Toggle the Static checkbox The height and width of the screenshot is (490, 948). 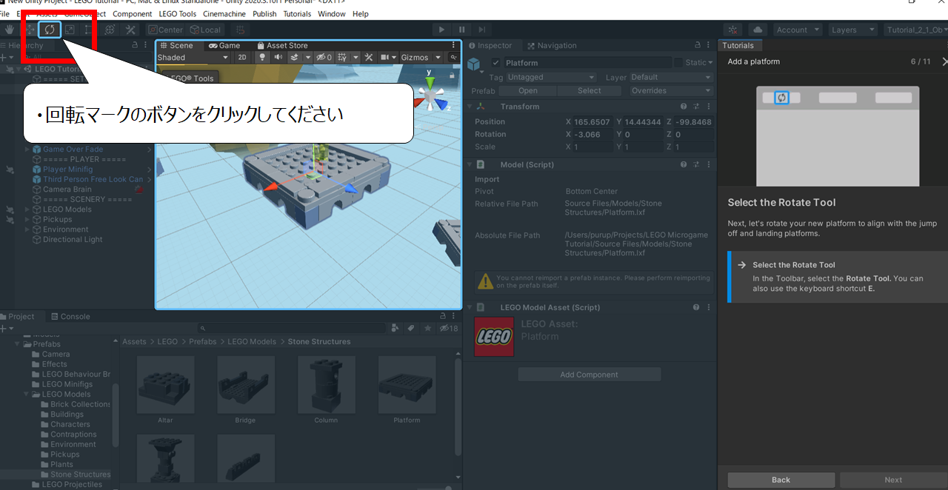(x=678, y=63)
